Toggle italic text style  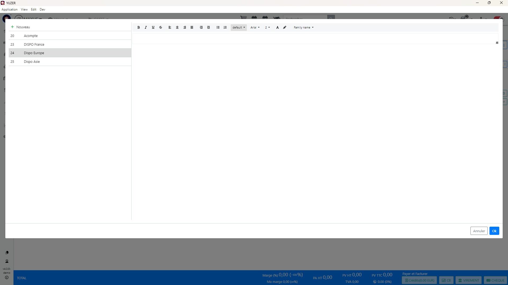click(146, 27)
